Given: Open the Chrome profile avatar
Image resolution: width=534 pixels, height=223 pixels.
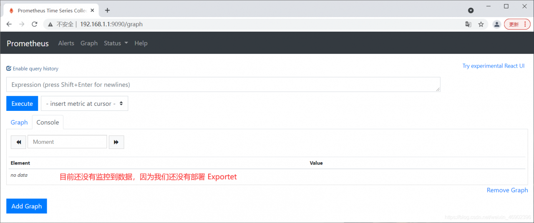Looking at the screenshot, I should [x=496, y=24].
